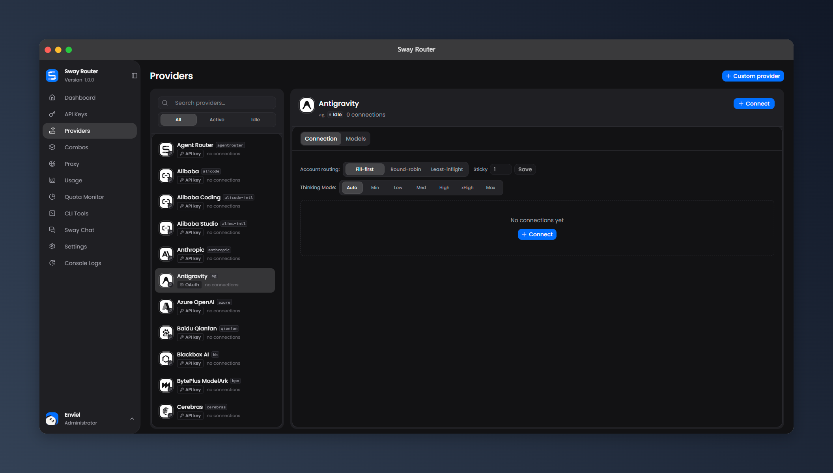Screen dimensions: 833x473
Task: Select the Antigravity provider row
Action: tap(215, 280)
